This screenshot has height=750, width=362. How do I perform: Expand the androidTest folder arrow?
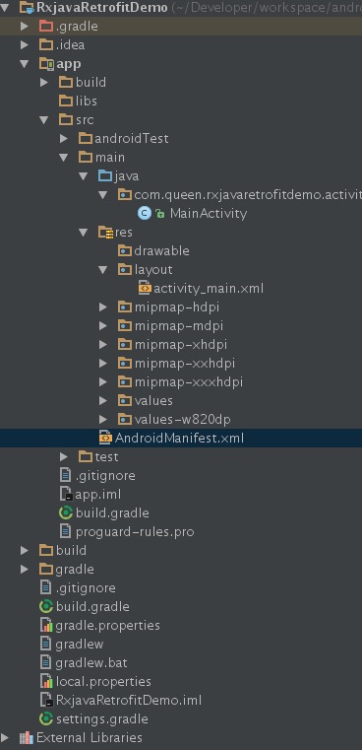click(x=64, y=139)
